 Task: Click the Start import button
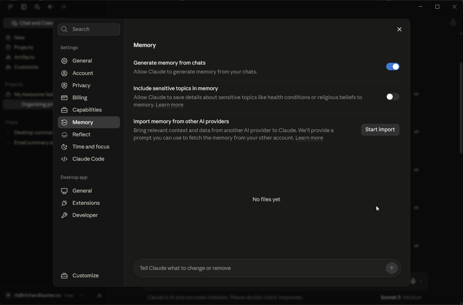pyautogui.click(x=380, y=130)
